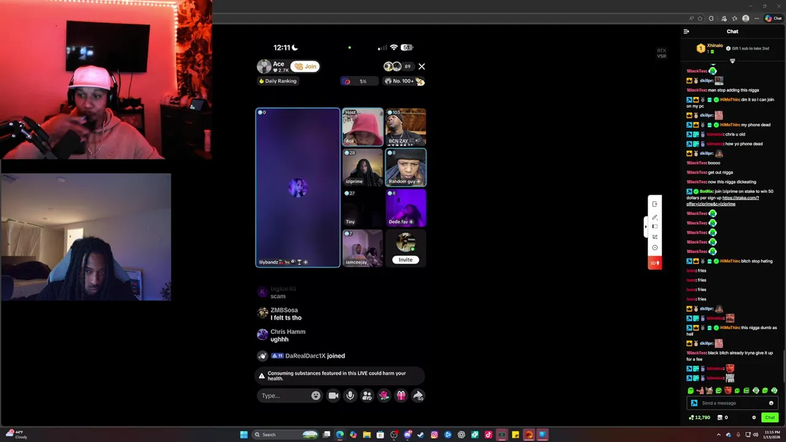The image size is (786, 442).
Task: Open ChatGPT from the taskbar
Action: pos(461,435)
